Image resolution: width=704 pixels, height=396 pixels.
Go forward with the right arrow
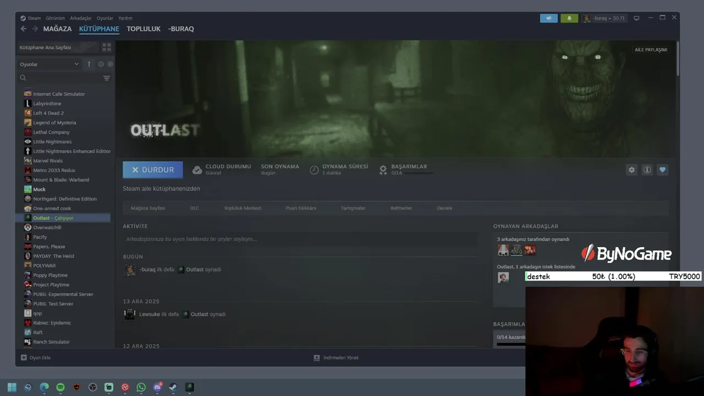click(x=35, y=29)
